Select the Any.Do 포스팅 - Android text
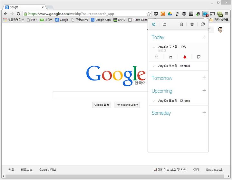 (x=174, y=66)
